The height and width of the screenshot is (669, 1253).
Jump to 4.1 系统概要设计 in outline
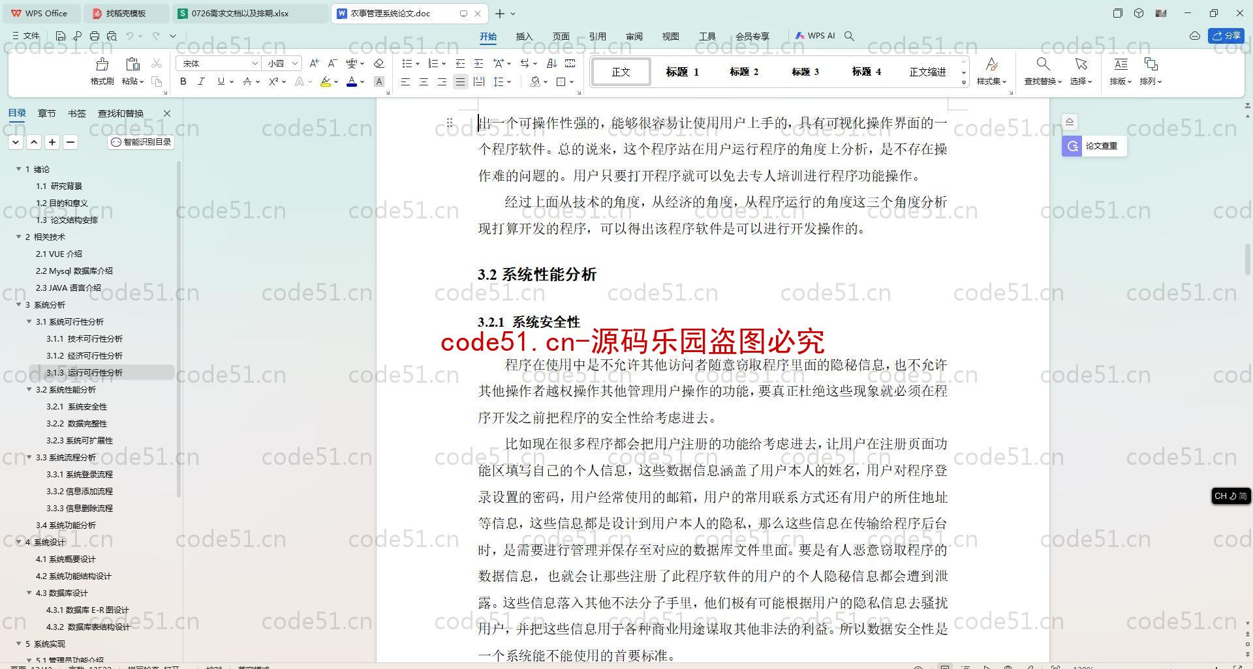[65, 559]
